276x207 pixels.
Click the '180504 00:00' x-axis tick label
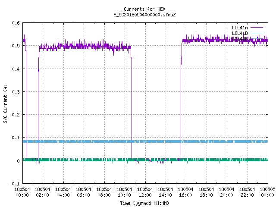(x=22, y=192)
